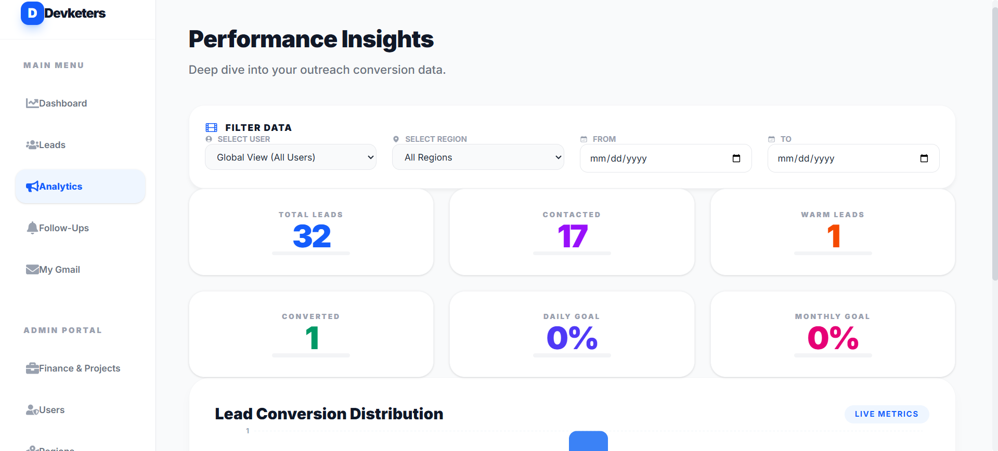This screenshot has width=998, height=451.
Task: Click the FILTER DATA heading text
Action: (258, 128)
